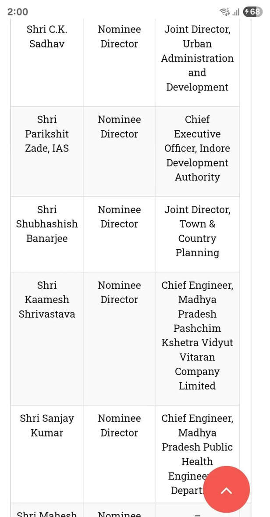Tap the partially visible Shri Mahesh row
The width and height of the screenshot is (270, 517).
(x=125, y=510)
